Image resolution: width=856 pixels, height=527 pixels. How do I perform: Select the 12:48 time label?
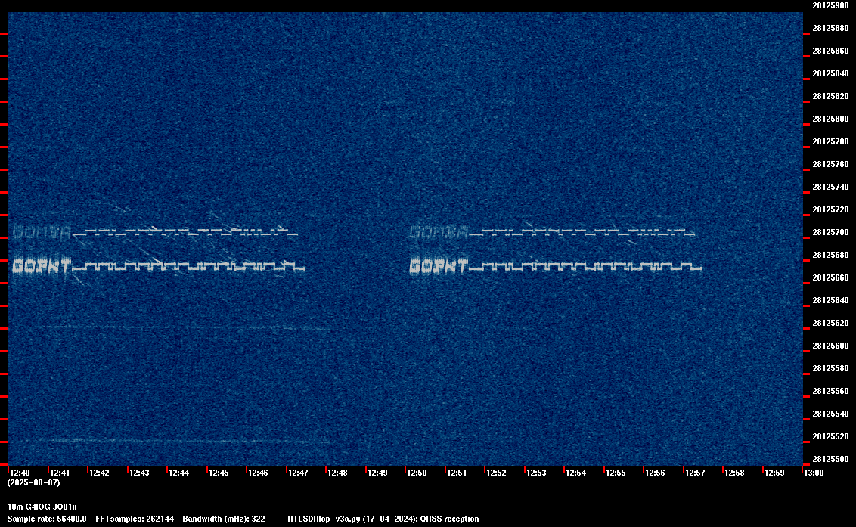(337, 473)
